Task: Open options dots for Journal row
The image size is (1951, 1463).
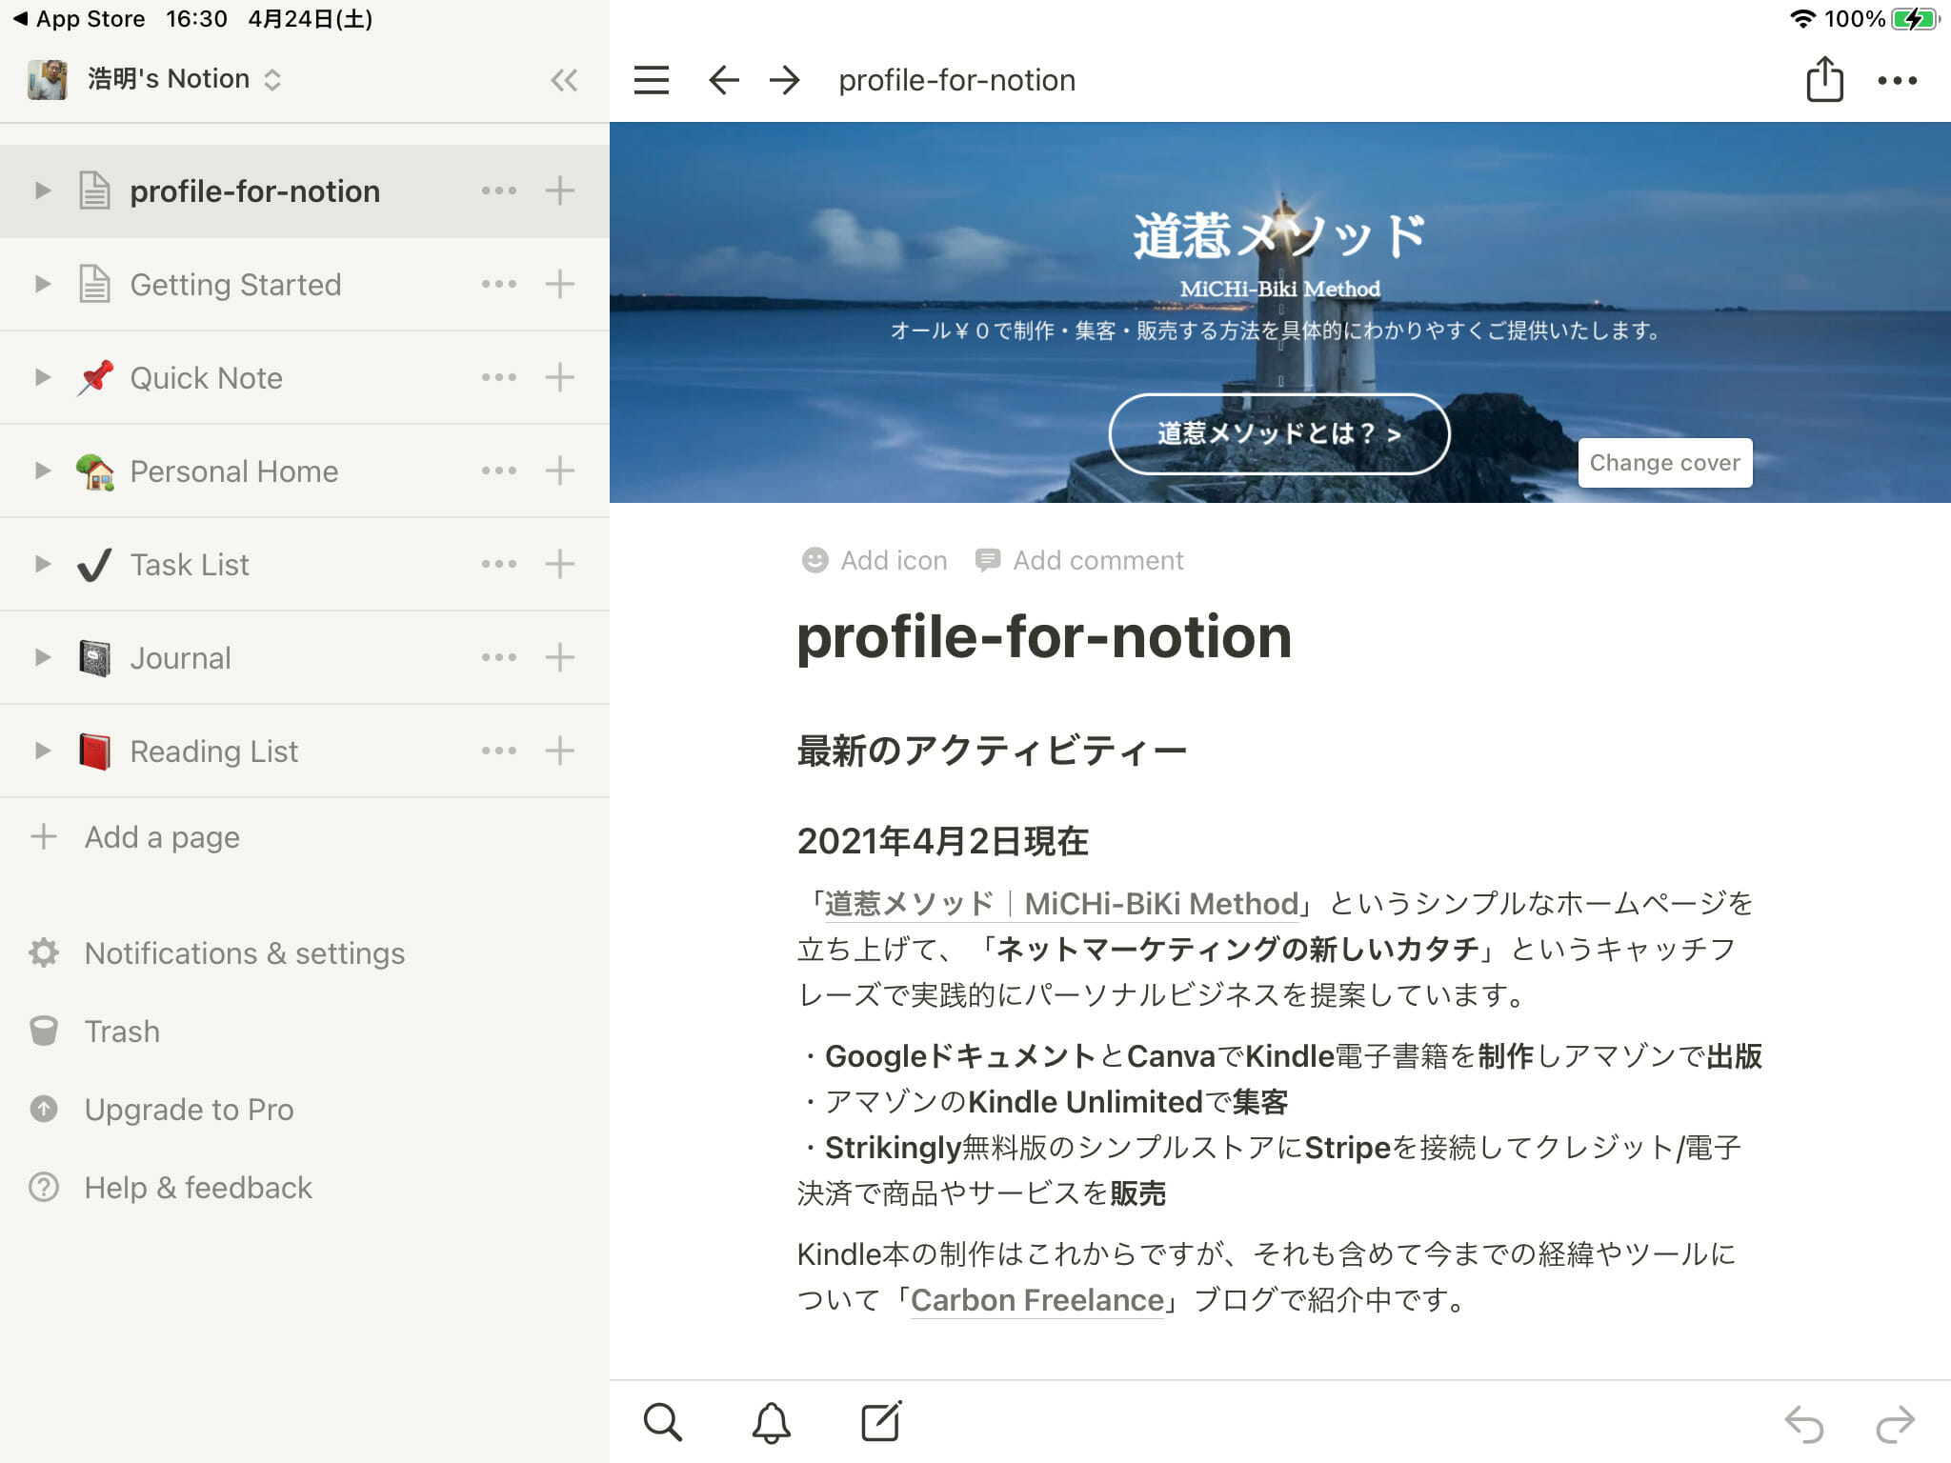Action: pos(499,657)
